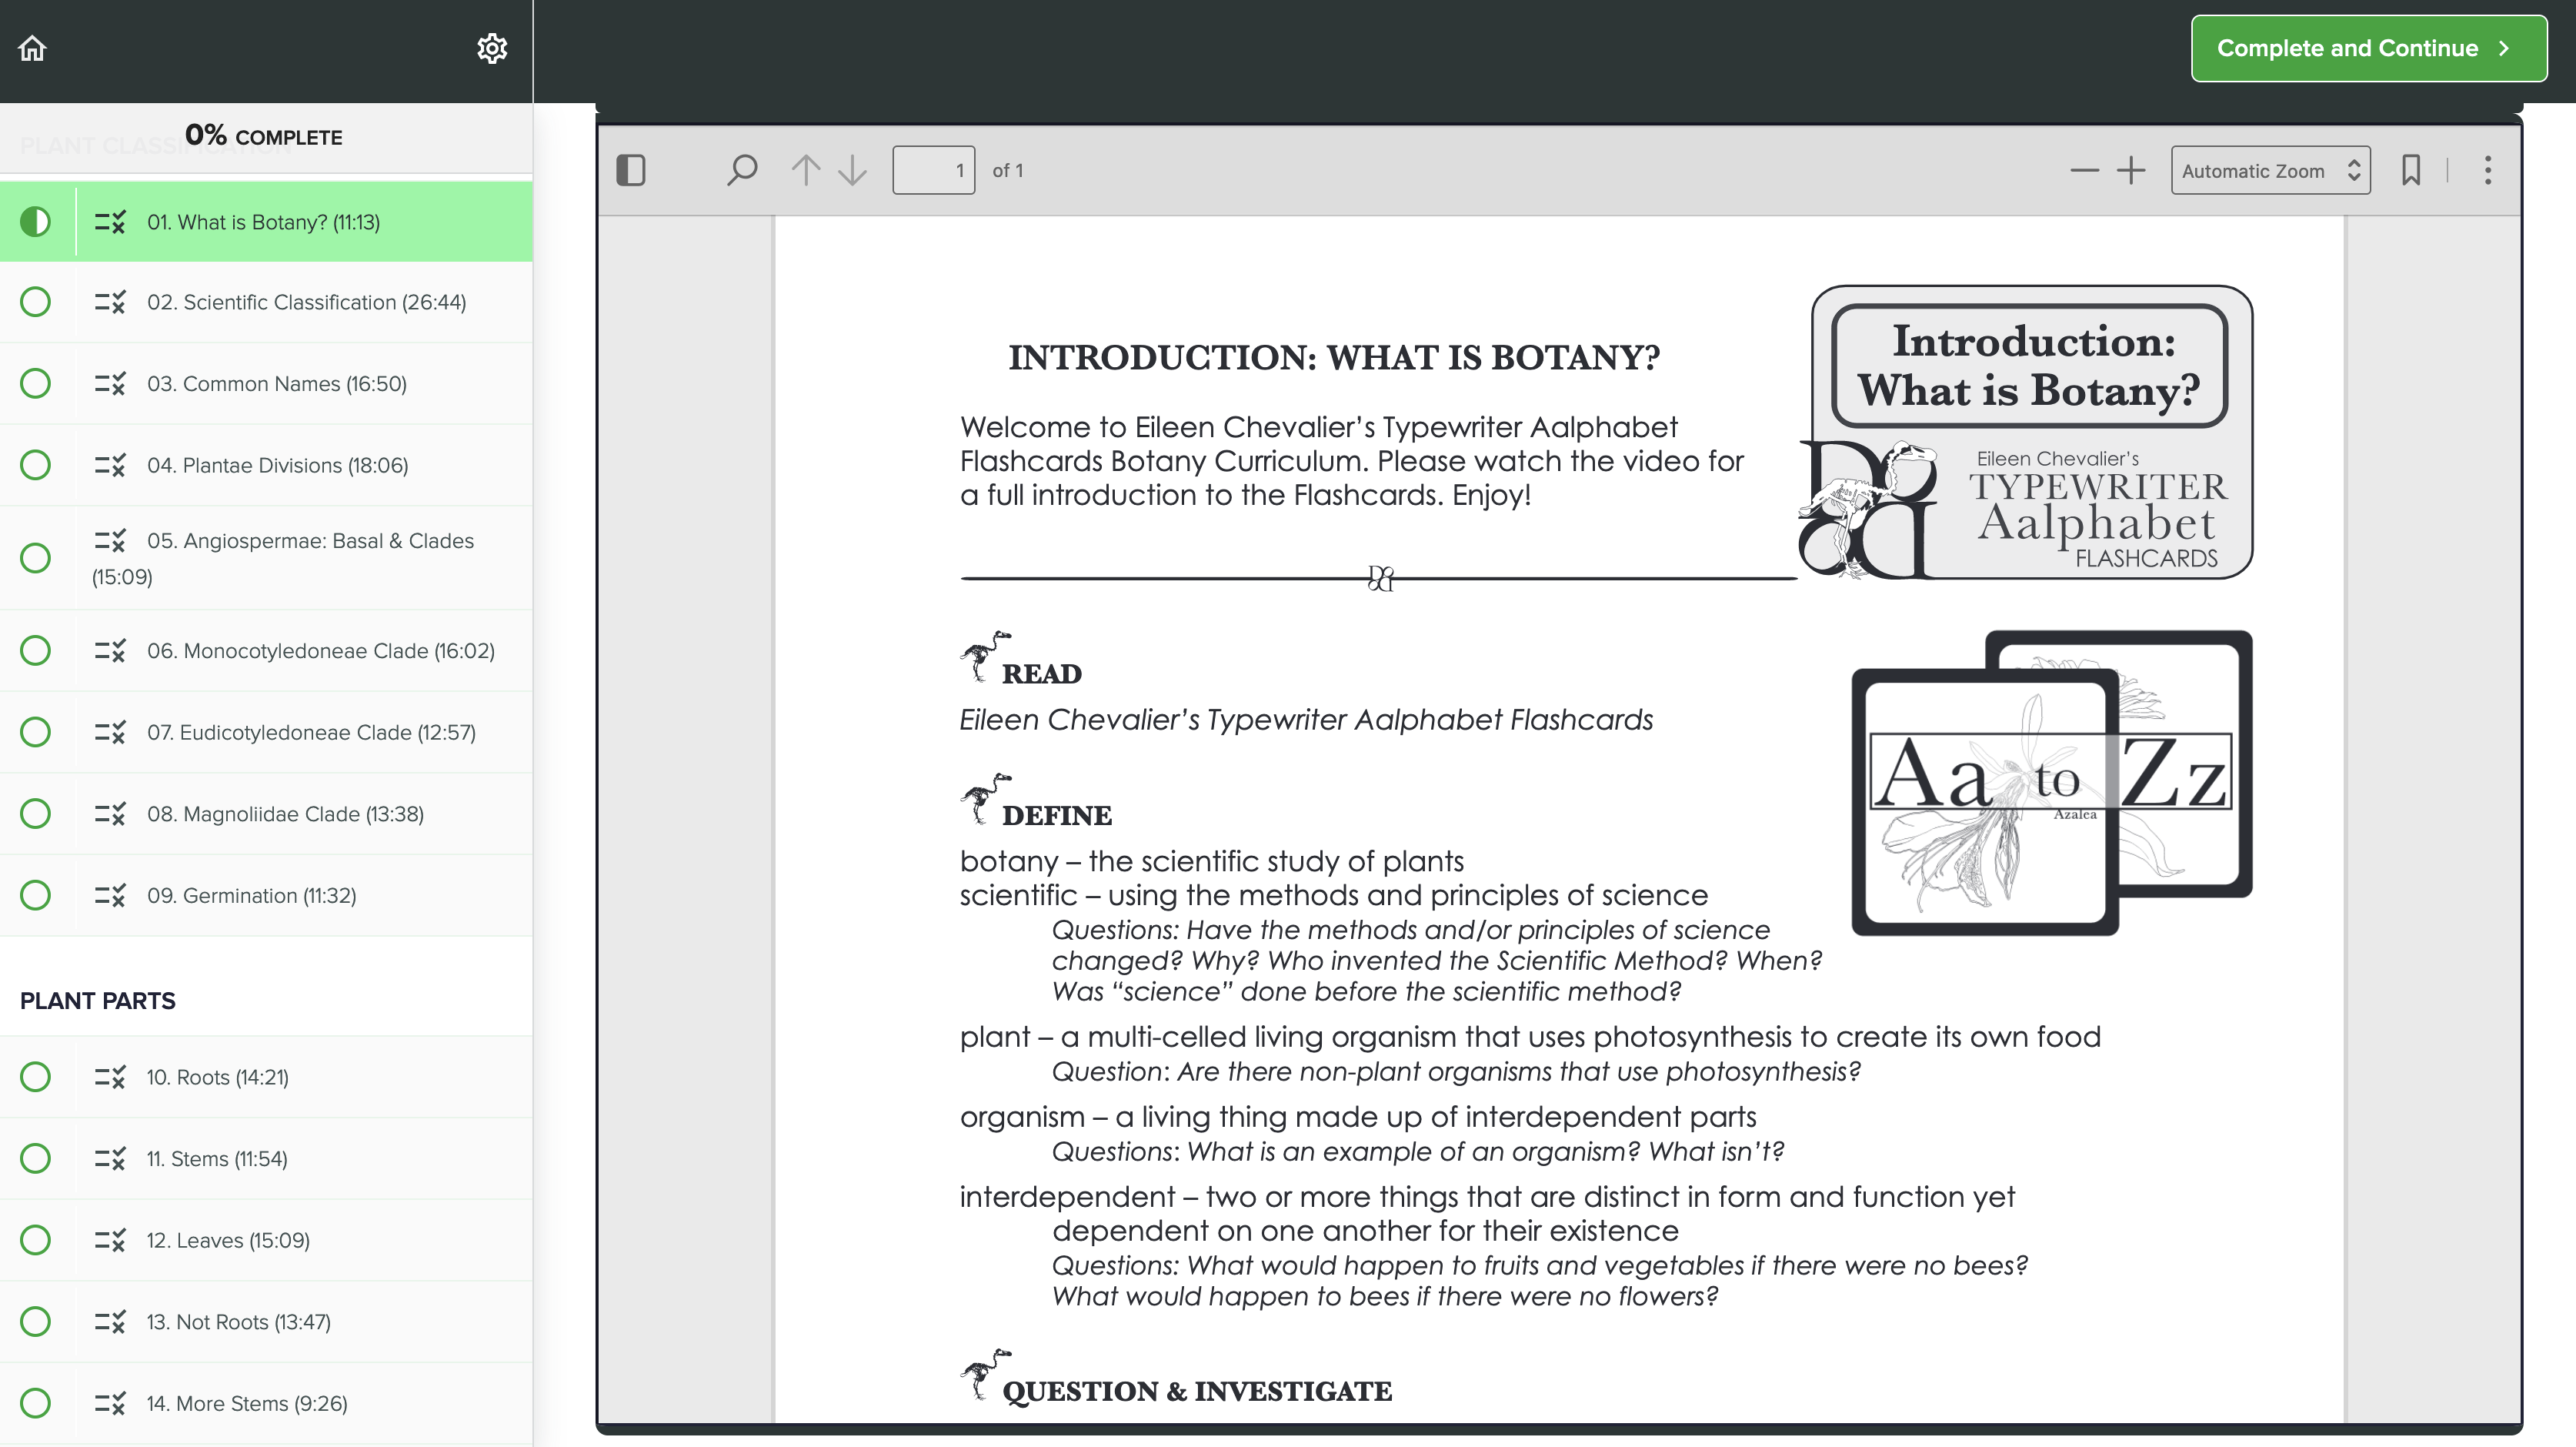Zoom out with the minus icon
The height and width of the screenshot is (1447, 2576).
tap(2084, 170)
